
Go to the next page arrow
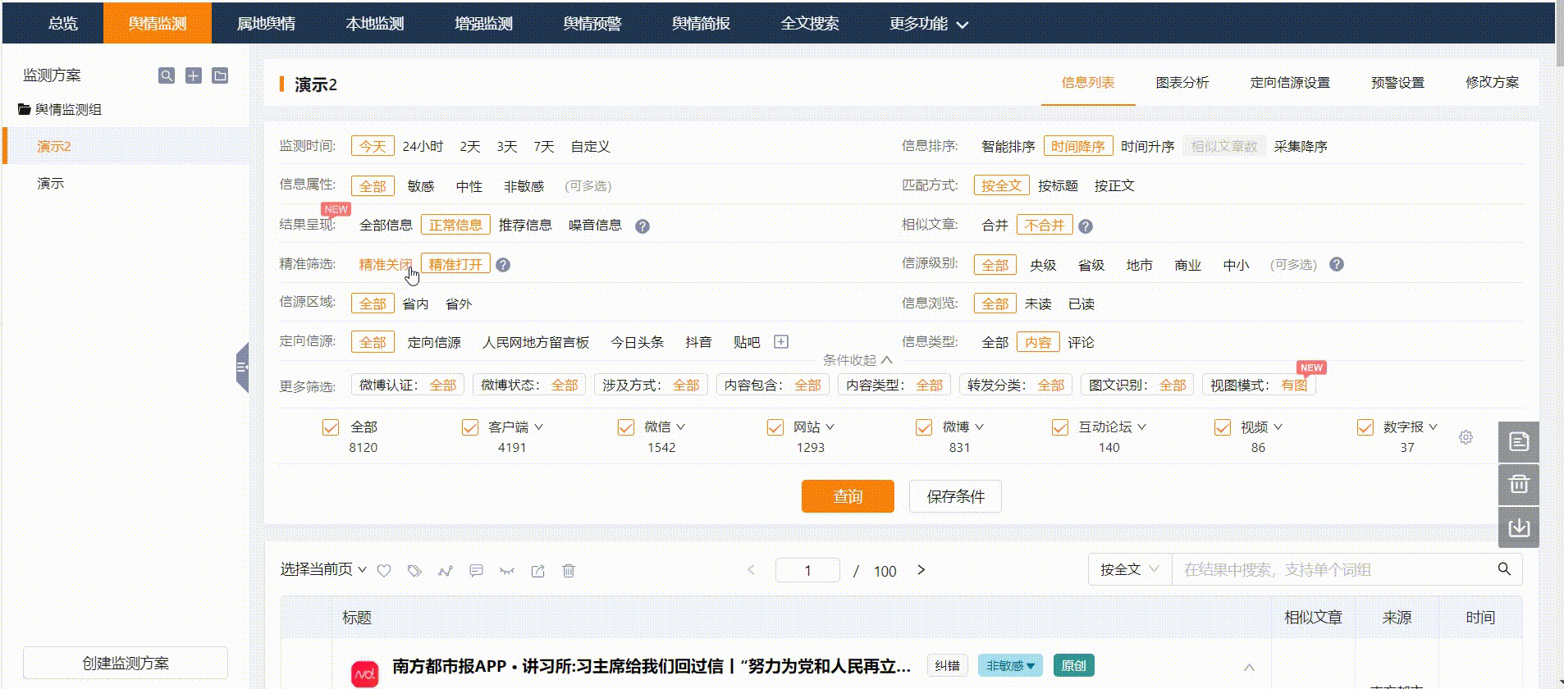[921, 570]
